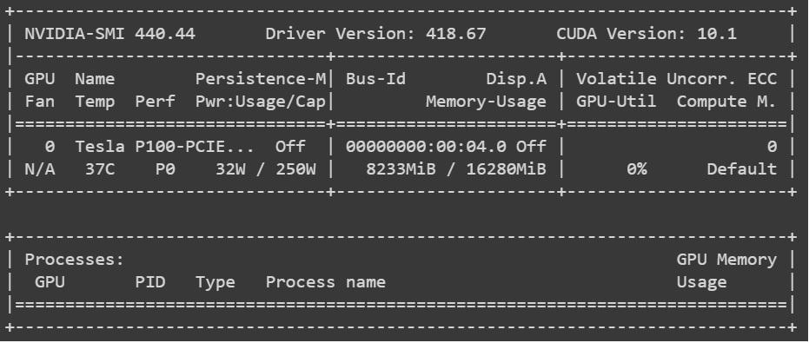The width and height of the screenshot is (809, 343).
Task: Click the Volatile Uncorr. ECC header
Action: coord(676,79)
